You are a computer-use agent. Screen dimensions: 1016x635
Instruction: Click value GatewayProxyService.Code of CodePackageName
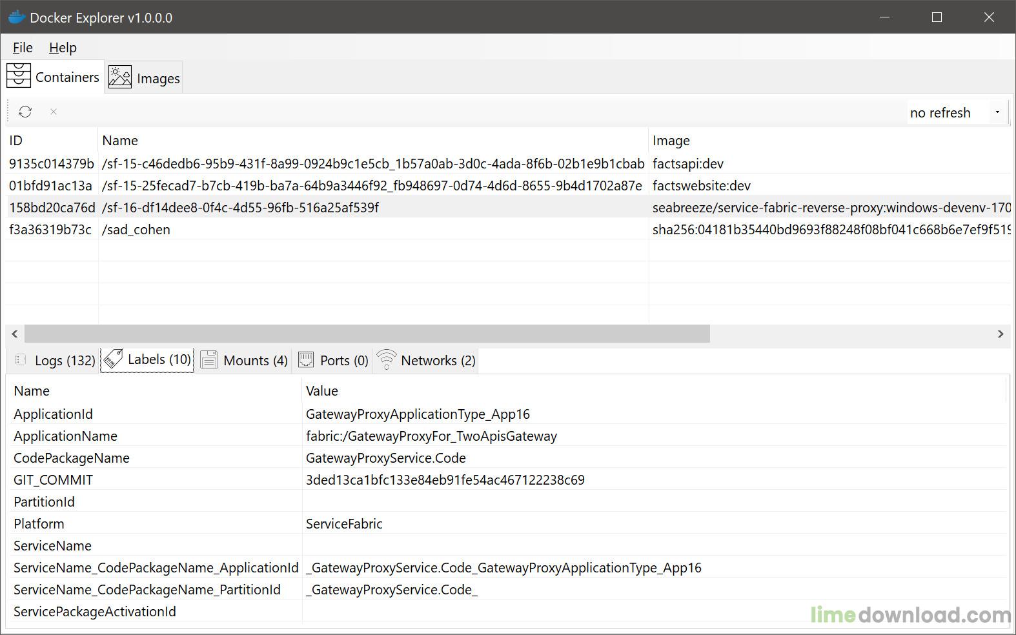pos(386,458)
